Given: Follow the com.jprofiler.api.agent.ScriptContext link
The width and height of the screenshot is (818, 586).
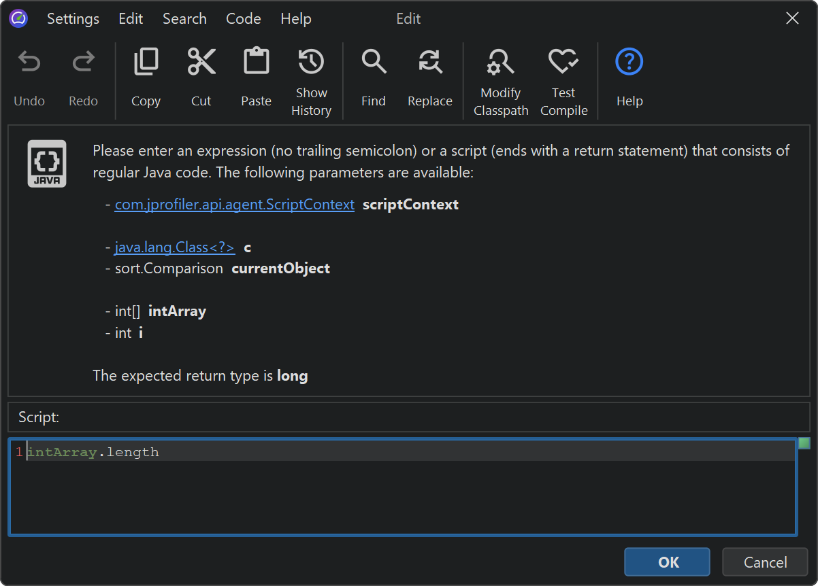Looking at the screenshot, I should 234,205.
